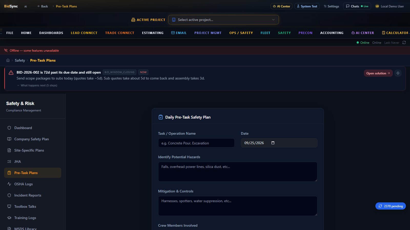The height and width of the screenshot is (230, 410).
Task: Click the Mitigation & Controls text area
Action: click(x=238, y=206)
